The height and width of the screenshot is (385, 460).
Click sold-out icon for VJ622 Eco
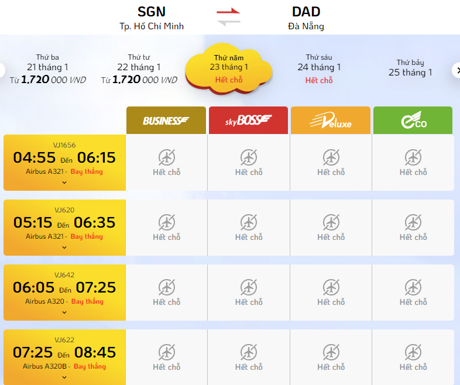coord(413,352)
